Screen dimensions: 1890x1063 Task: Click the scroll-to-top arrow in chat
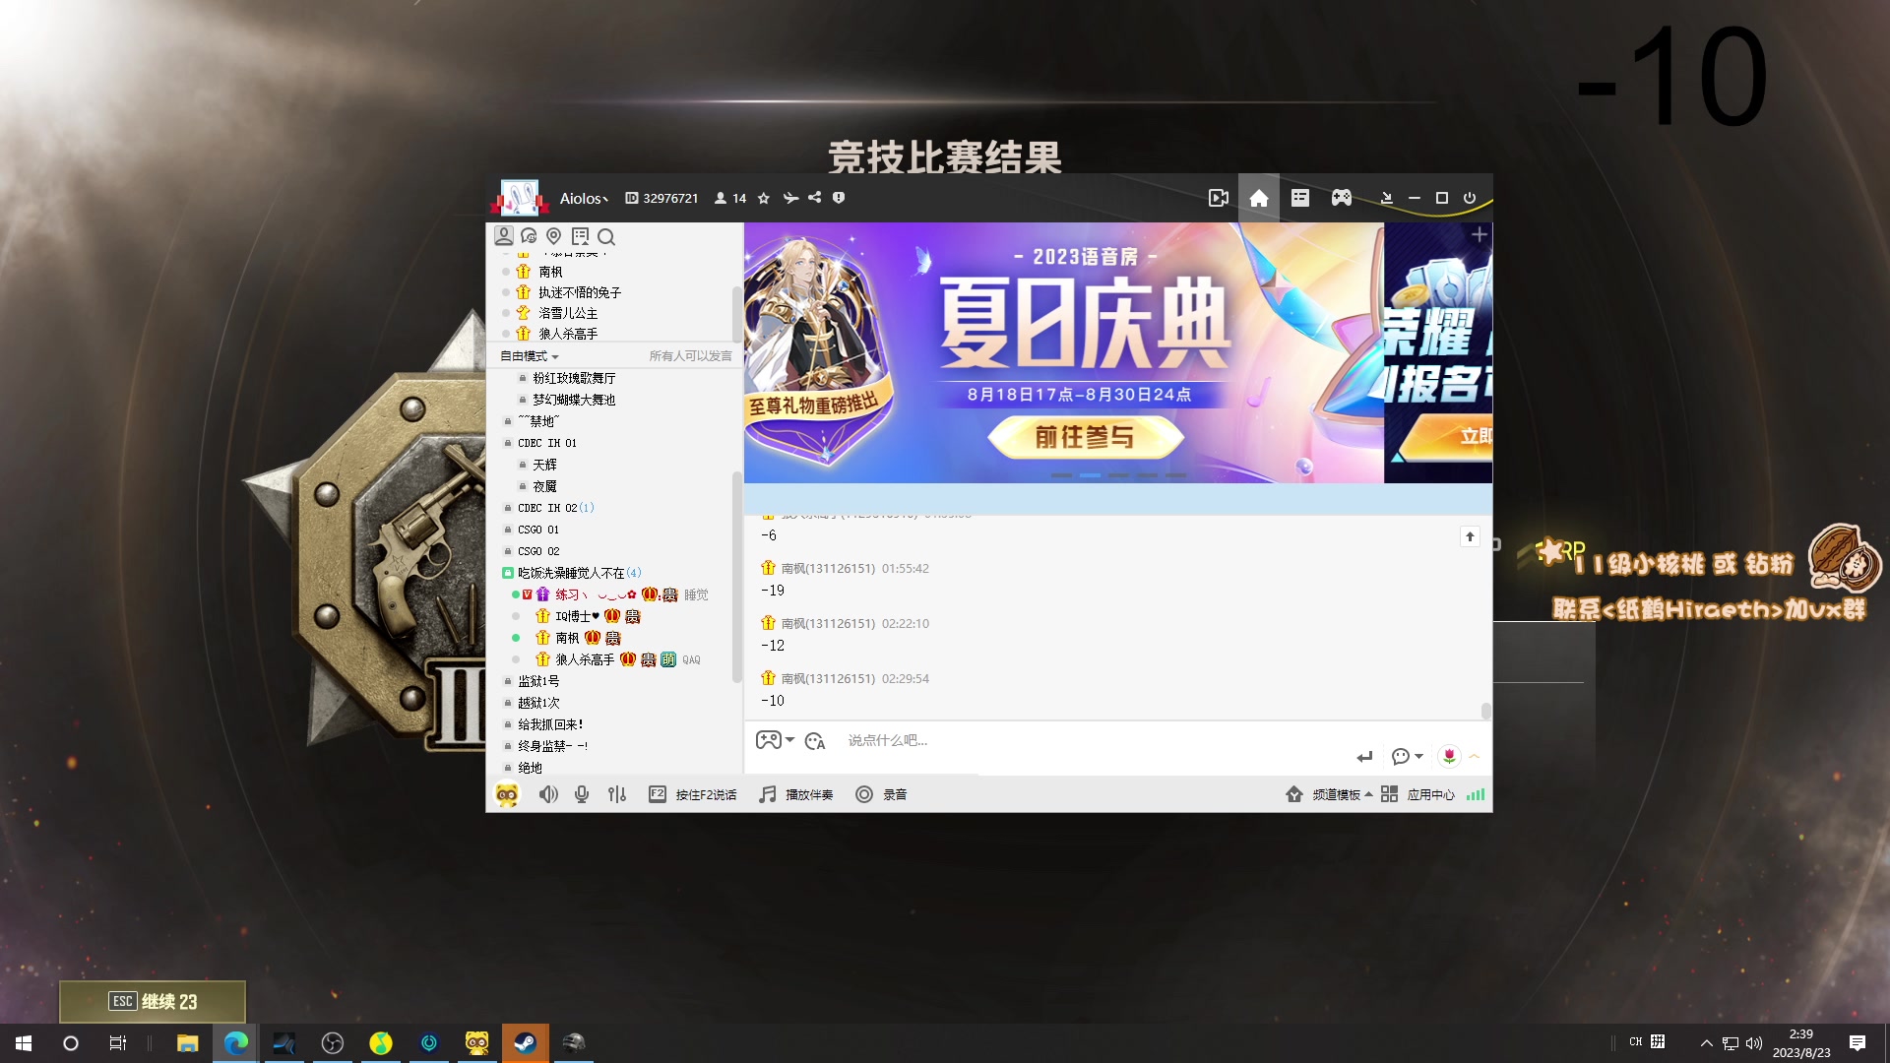click(1470, 536)
